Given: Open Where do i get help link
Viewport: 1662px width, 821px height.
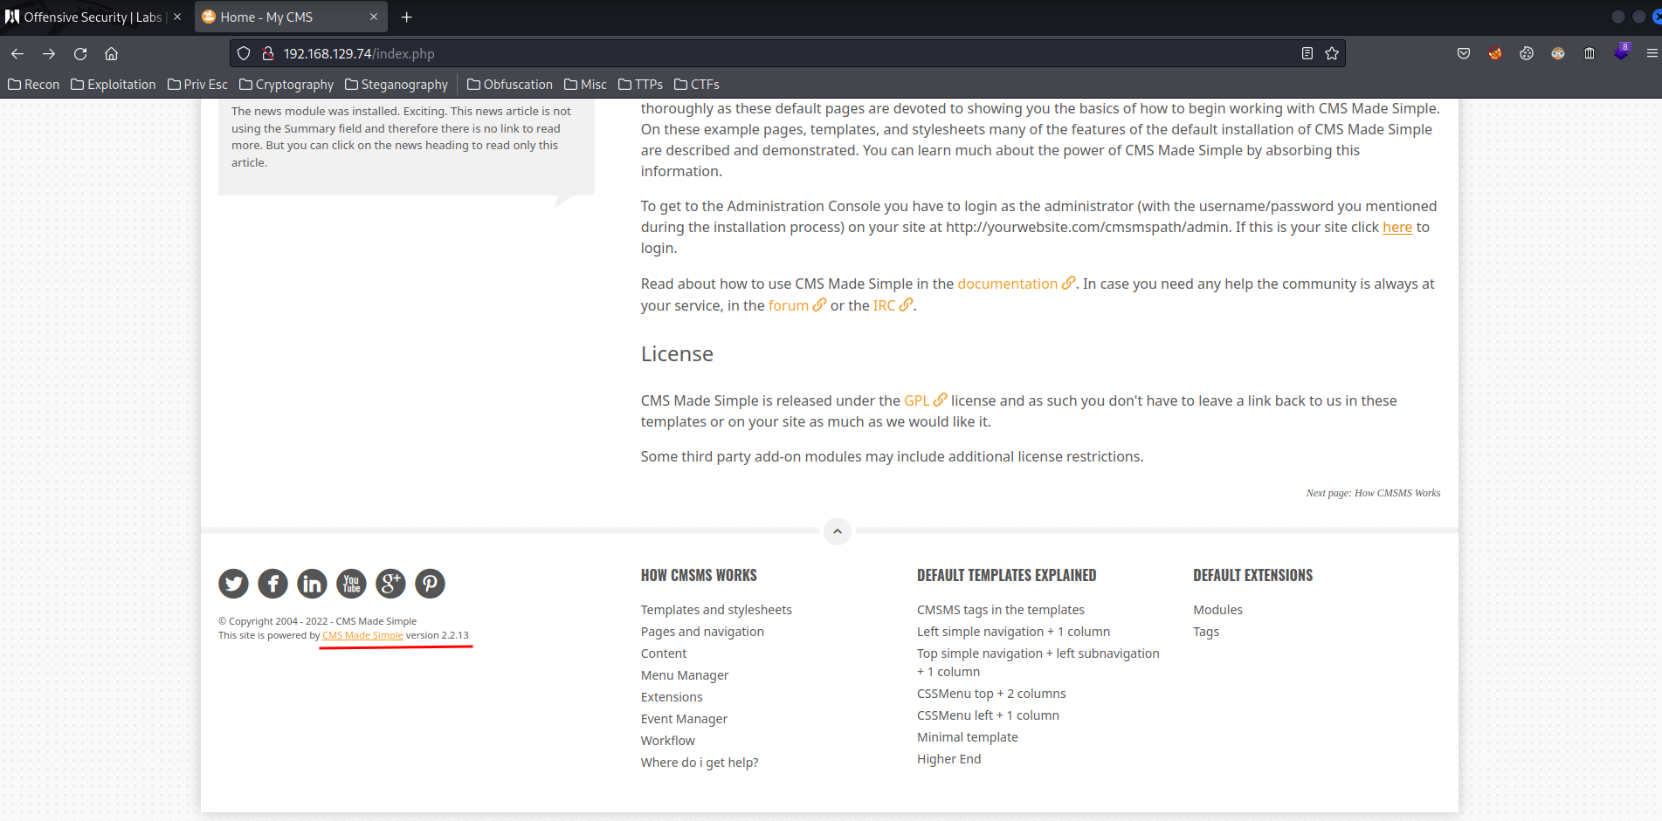Looking at the screenshot, I should 700,763.
